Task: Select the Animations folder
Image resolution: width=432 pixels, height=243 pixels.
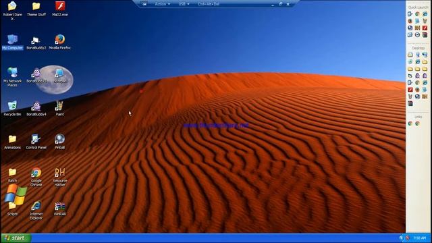Action: (x=12, y=142)
